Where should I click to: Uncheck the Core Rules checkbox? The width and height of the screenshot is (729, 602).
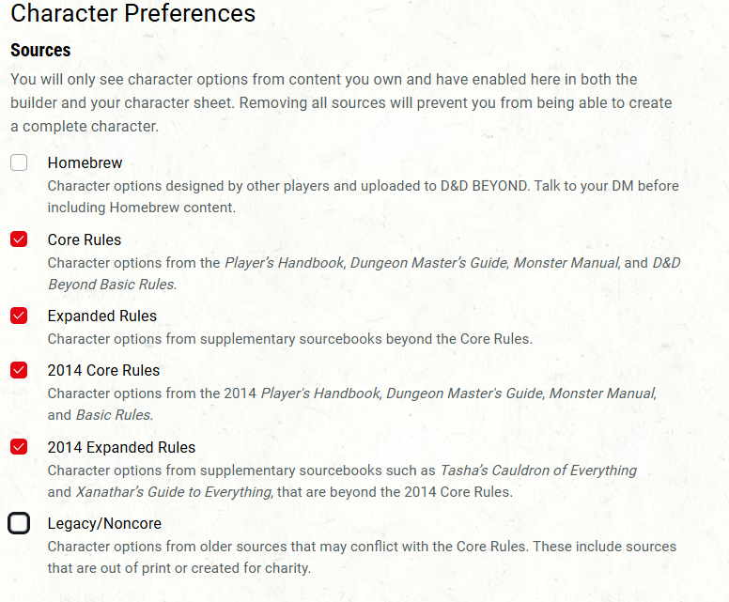19,239
